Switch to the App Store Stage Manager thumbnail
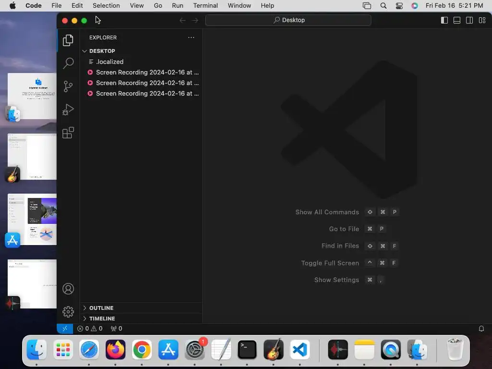 32,219
